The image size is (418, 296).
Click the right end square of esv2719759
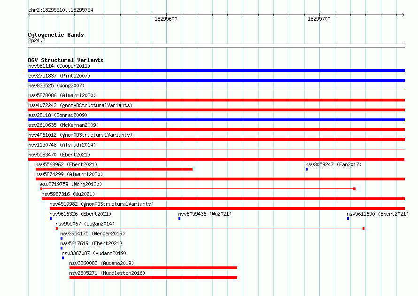point(354,189)
